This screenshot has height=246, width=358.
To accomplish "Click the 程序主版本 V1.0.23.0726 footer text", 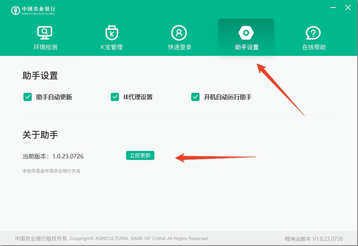I will pos(314,239).
